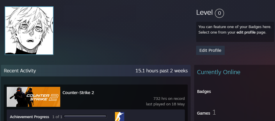This screenshot has height=121, width=275.
Task: Open the Badges section link
Action: click(x=204, y=91)
